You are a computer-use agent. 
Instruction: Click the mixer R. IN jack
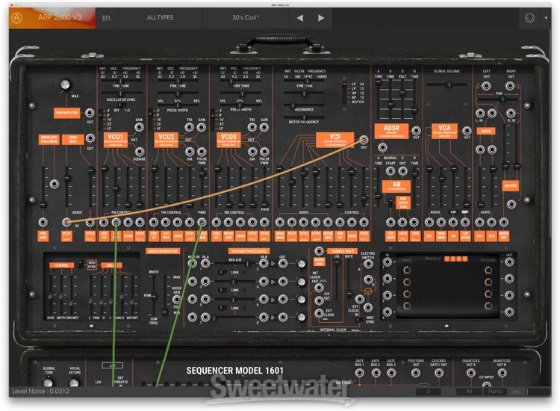click(511, 114)
